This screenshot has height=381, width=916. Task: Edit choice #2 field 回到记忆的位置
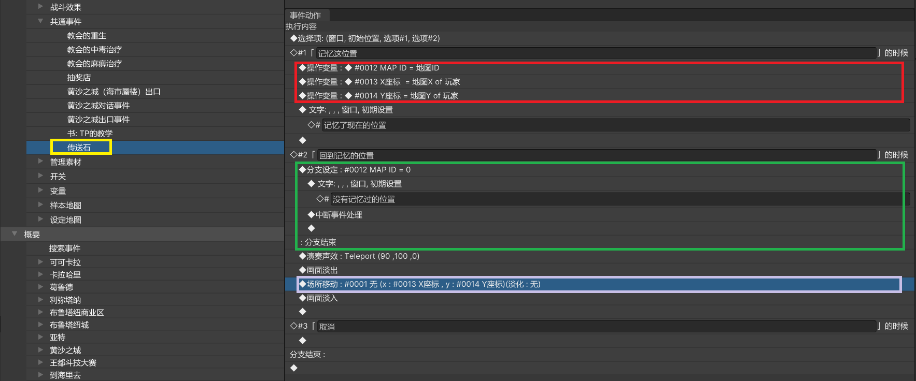coord(595,155)
